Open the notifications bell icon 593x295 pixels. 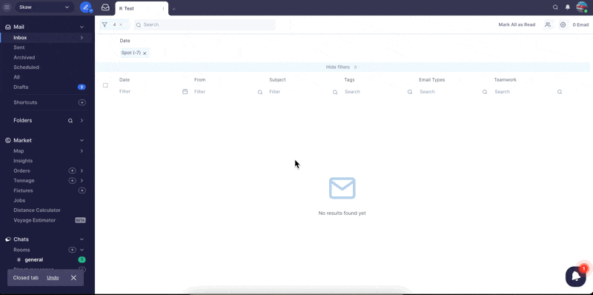[567, 7]
